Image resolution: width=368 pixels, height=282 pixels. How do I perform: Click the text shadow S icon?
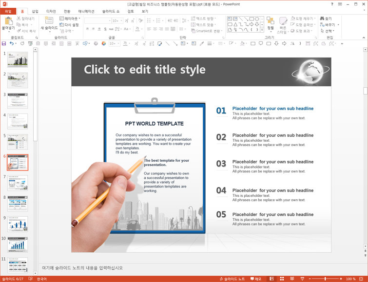coord(105,29)
